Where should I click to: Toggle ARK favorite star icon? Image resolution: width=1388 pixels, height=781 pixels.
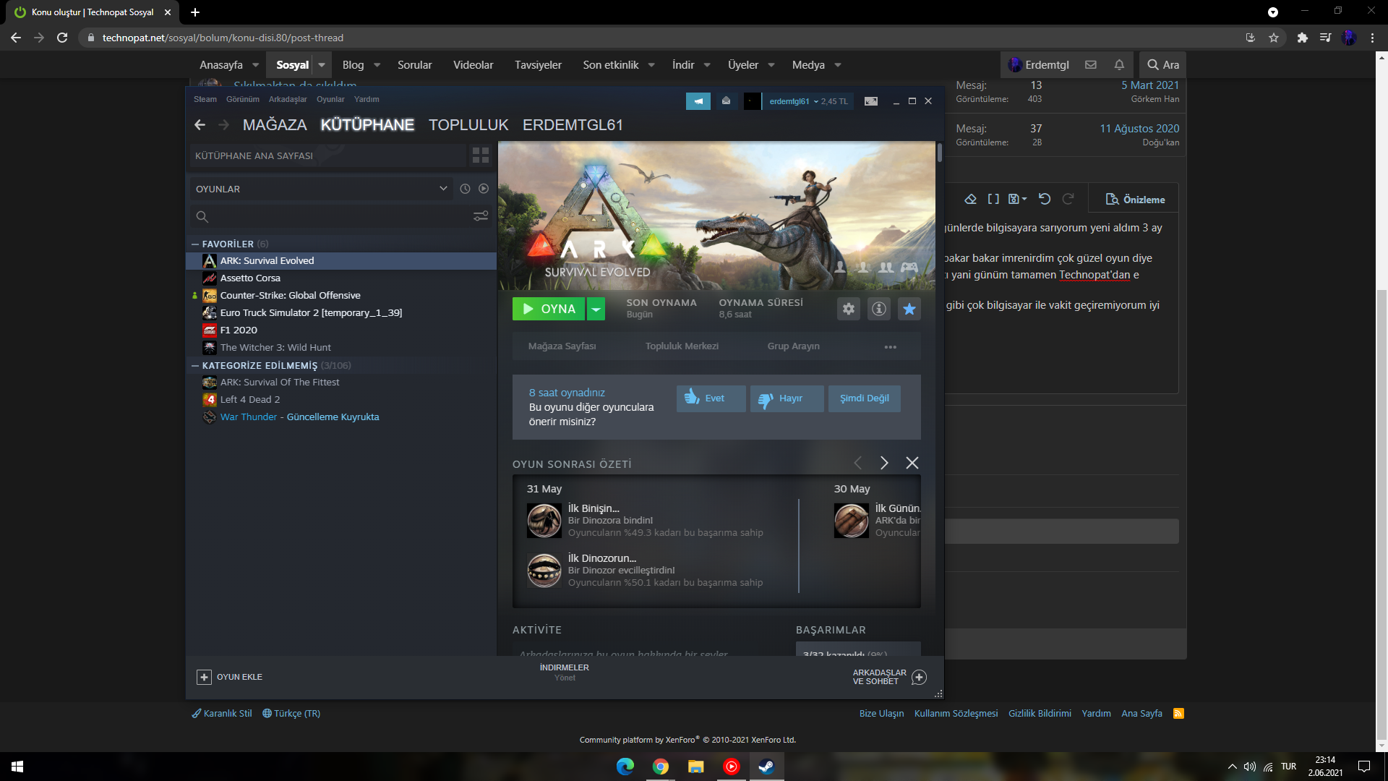coord(909,309)
